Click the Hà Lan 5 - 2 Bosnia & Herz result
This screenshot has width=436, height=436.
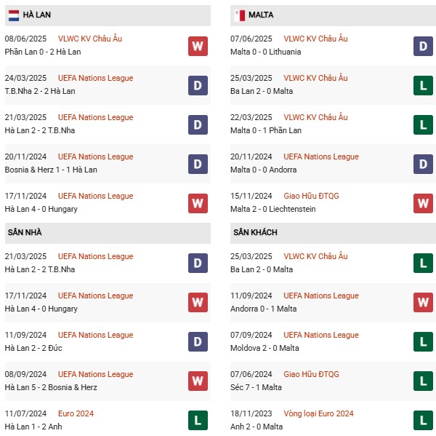(x=51, y=387)
